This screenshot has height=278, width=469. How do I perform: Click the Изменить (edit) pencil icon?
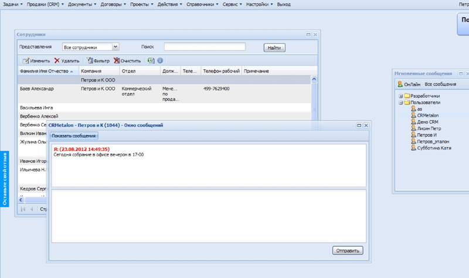click(26, 60)
